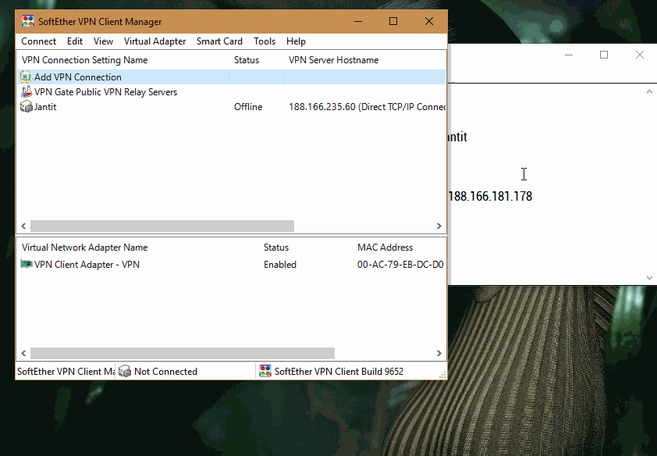Minimize the SoftEther VPN Client Manager window
Image resolution: width=657 pixels, height=456 pixels.
(x=358, y=21)
